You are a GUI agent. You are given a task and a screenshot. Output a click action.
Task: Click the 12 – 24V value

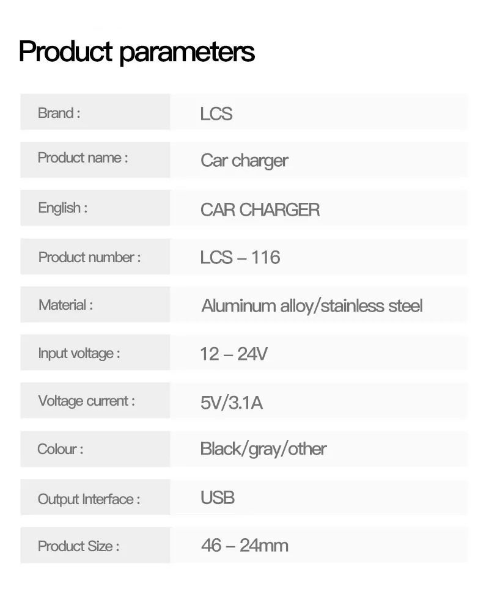pos(233,354)
